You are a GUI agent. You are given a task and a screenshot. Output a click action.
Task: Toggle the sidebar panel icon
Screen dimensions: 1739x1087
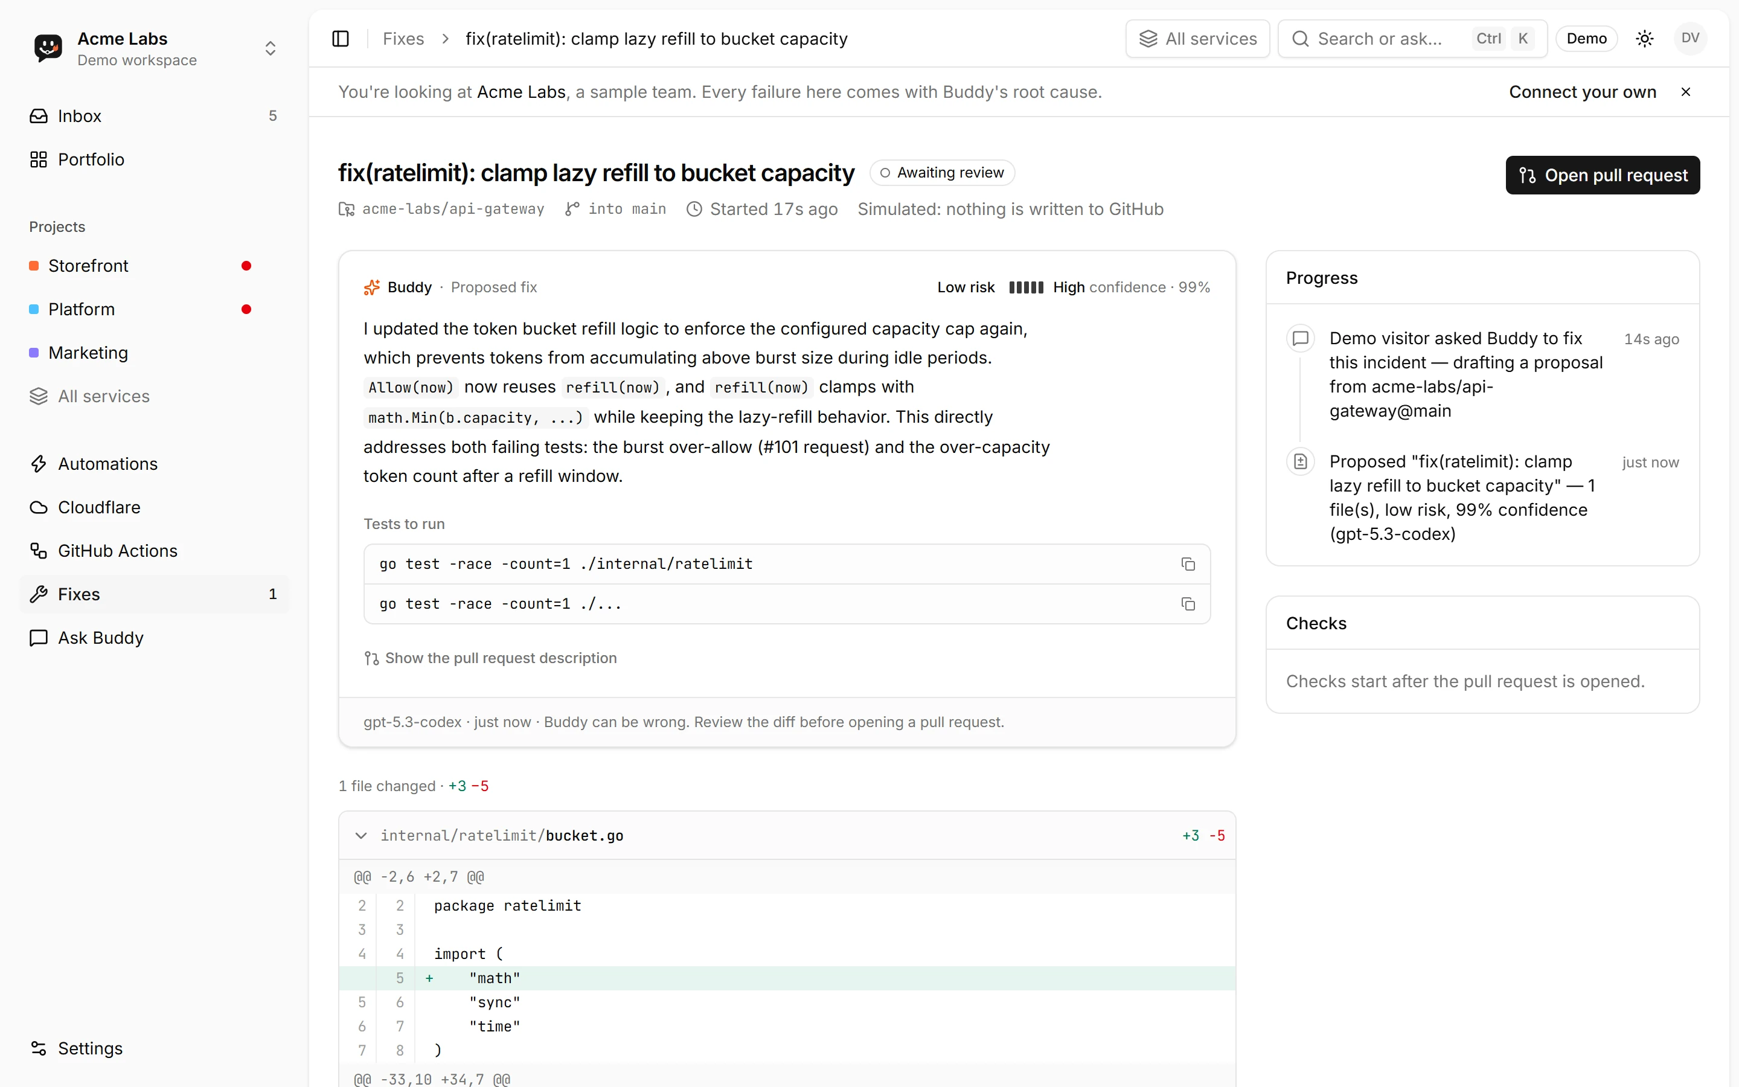[x=341, y=39]
